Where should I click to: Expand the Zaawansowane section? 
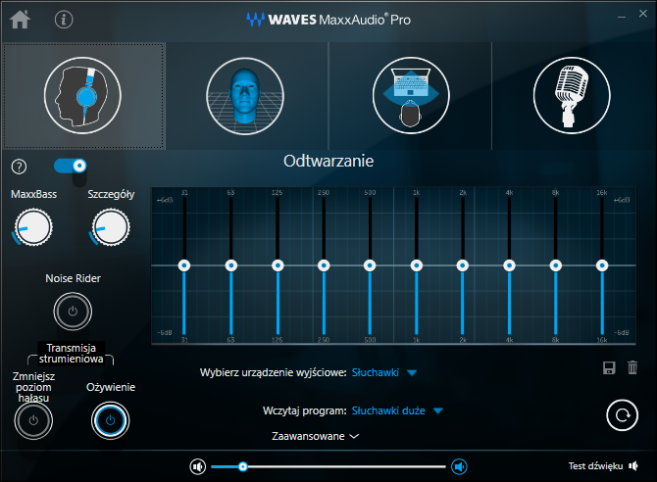click(315, 436)
